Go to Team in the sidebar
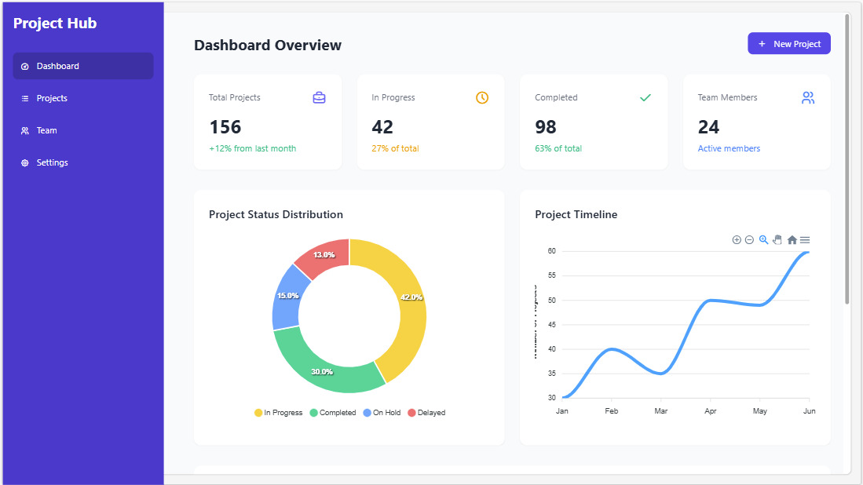 pos(46,130)
